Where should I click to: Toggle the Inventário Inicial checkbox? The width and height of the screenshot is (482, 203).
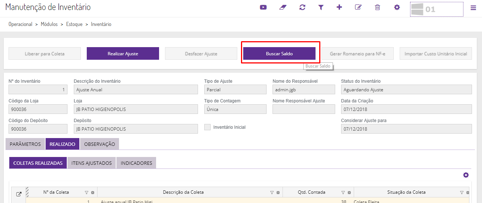click(208, 127)
